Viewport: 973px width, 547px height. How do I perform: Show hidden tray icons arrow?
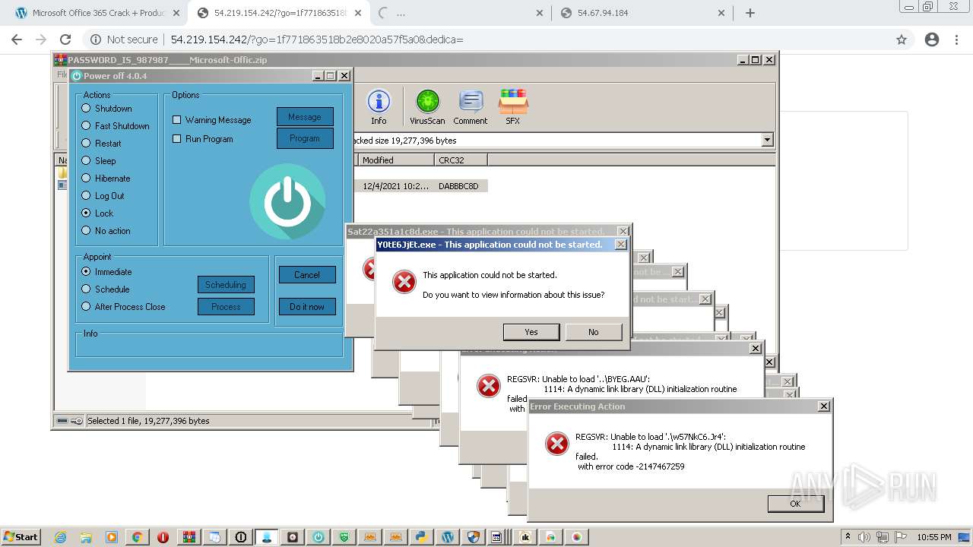(x=848, y=536)
